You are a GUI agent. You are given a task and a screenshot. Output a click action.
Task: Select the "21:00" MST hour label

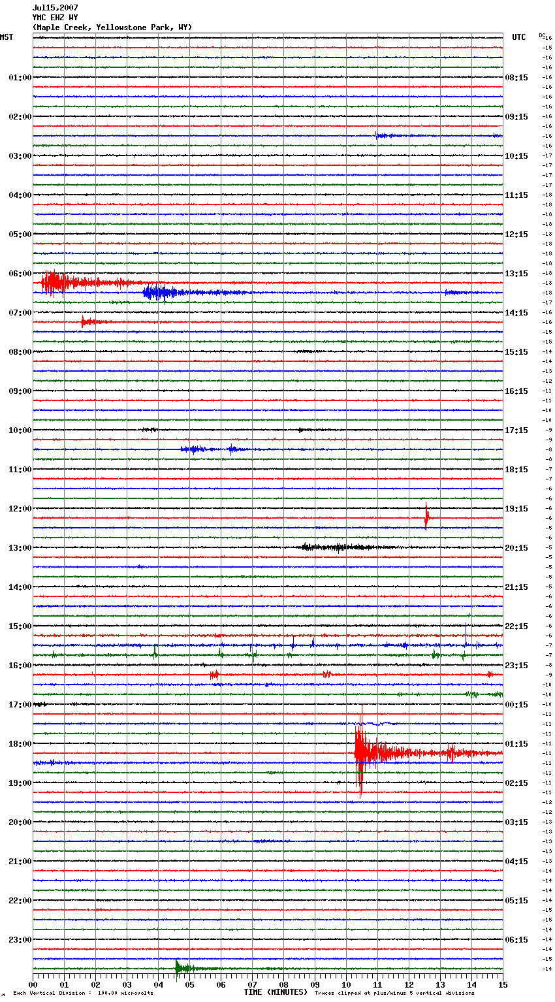tap(20, 862)
